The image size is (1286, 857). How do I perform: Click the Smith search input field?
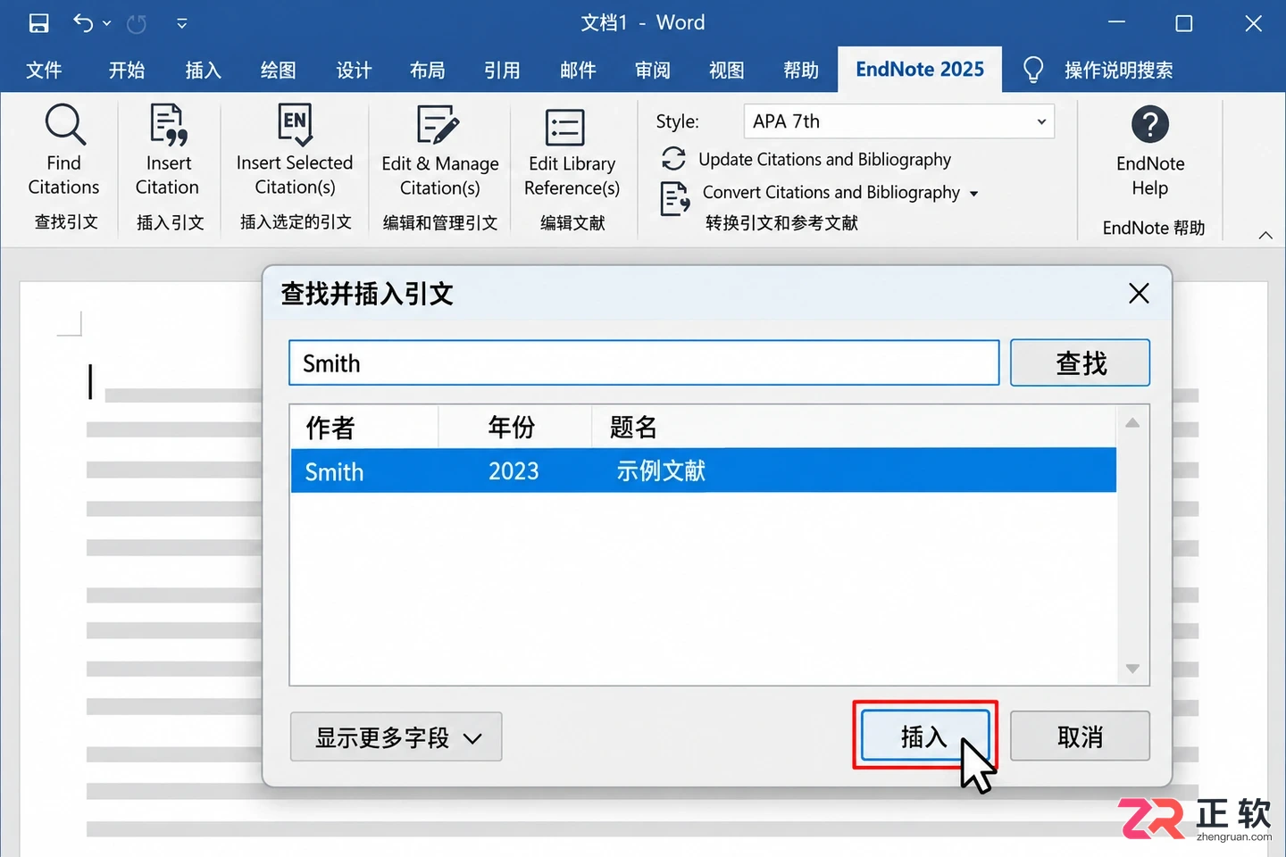coord(644,362)
